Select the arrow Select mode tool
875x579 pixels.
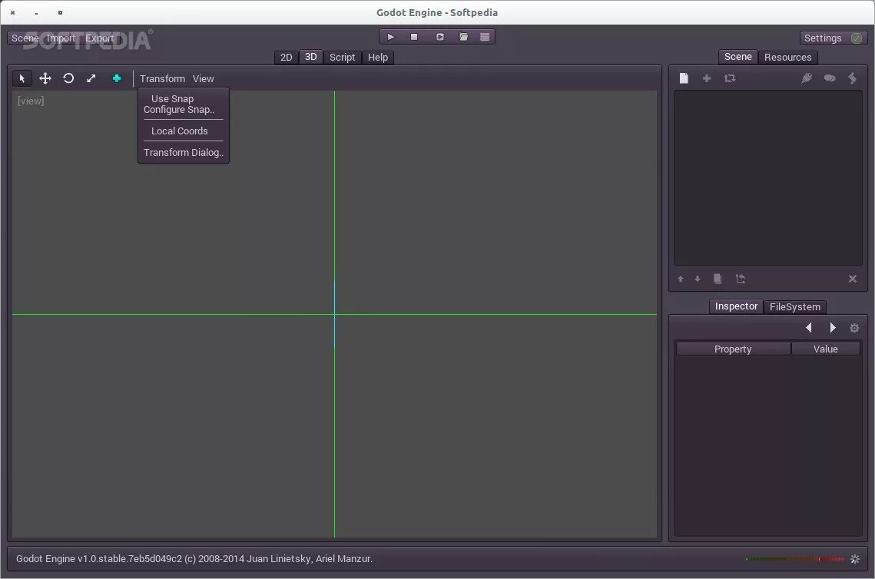point(22,78)
